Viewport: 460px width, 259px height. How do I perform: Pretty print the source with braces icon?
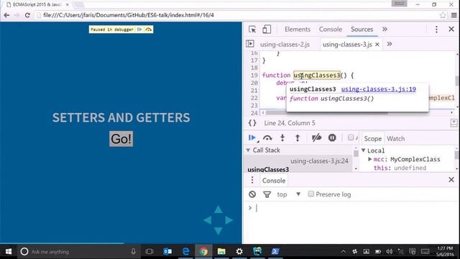(x=252, y=123)
